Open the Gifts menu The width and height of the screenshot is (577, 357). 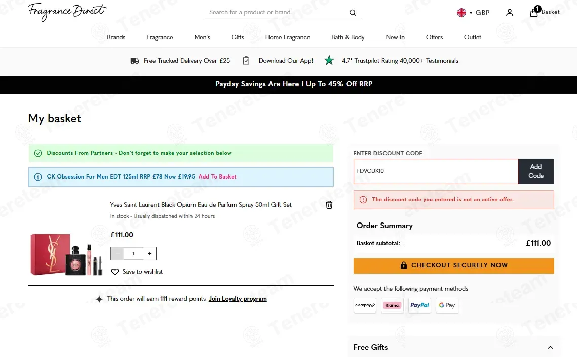(x=238, y=37)
